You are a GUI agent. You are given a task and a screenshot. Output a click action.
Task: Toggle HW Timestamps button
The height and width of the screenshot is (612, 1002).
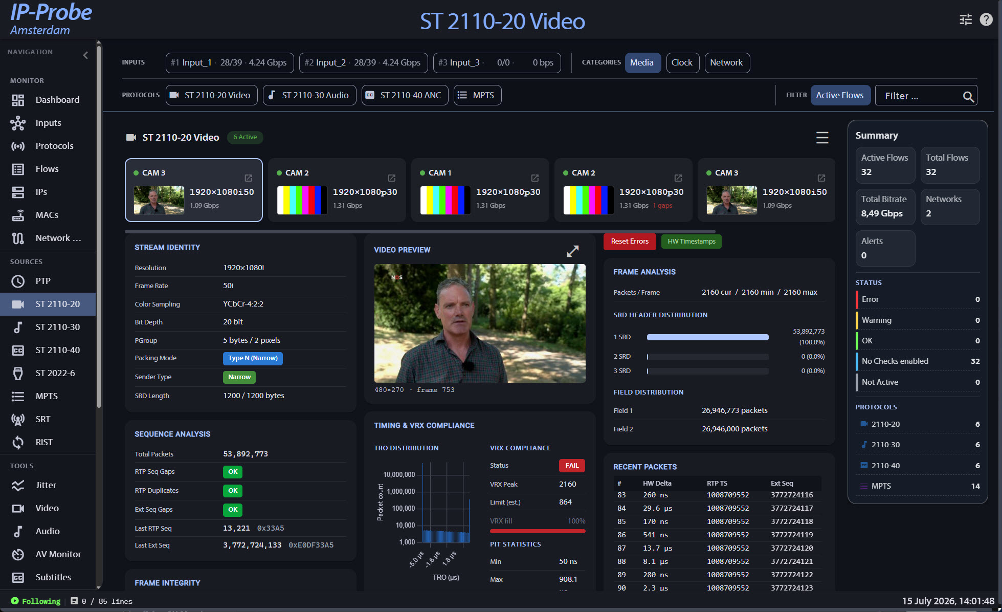[691, 242]
